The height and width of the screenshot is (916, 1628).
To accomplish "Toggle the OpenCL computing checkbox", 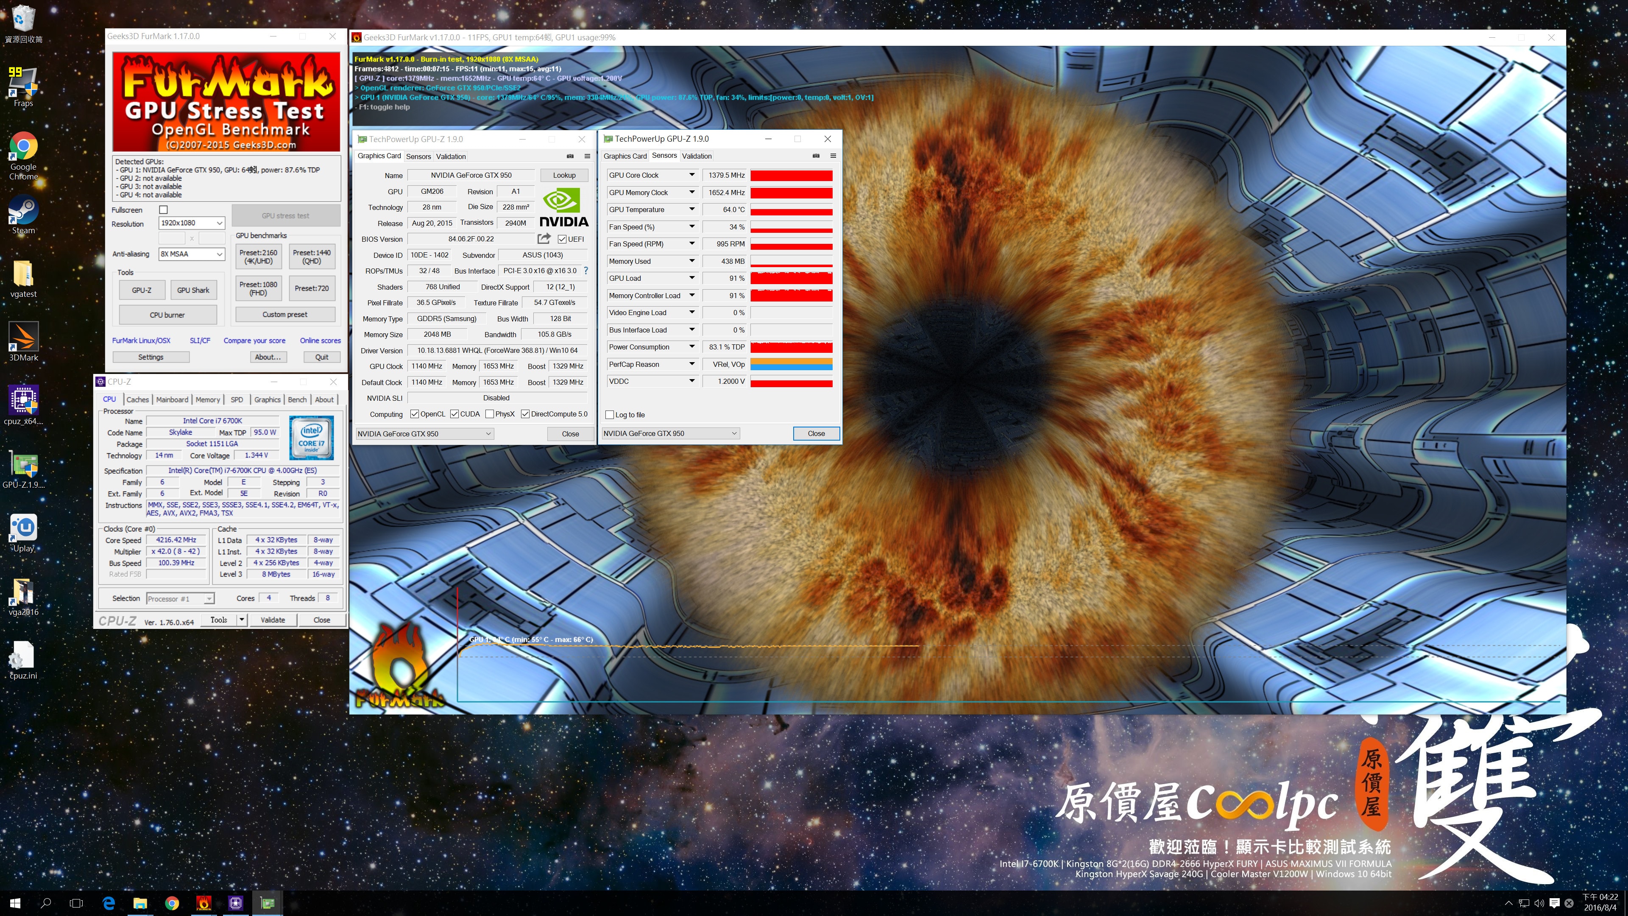I will [415, 414].
